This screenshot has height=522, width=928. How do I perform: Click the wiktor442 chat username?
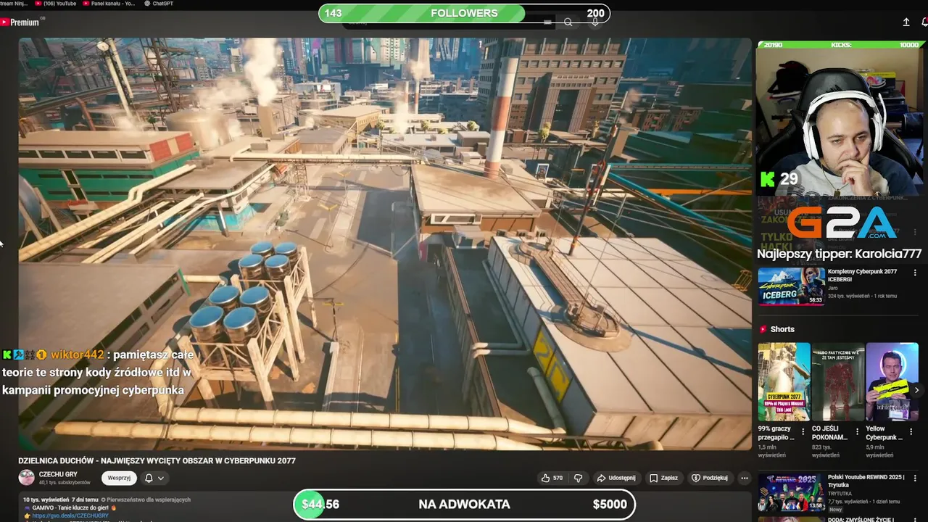(x=78, y=355)
